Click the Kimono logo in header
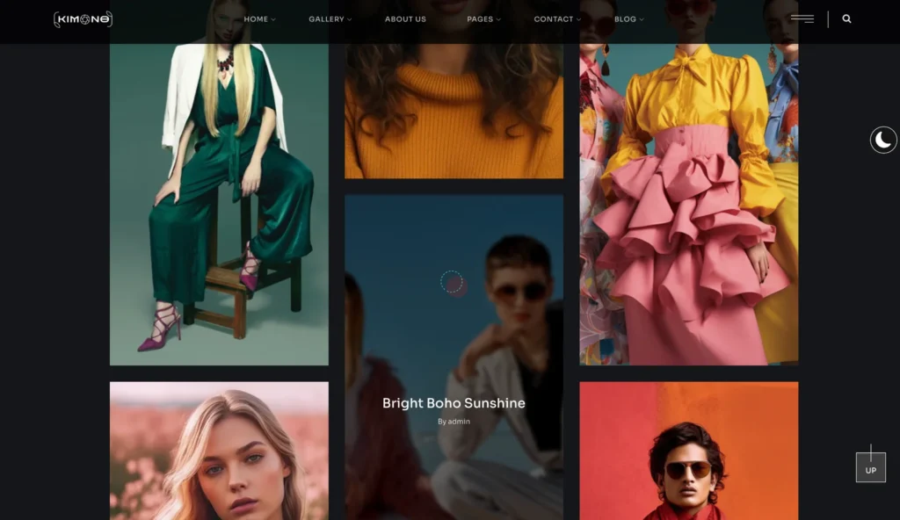This screenshot has width=900, height=520. (83, 18)
